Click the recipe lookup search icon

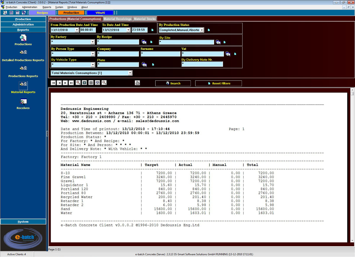144,42
